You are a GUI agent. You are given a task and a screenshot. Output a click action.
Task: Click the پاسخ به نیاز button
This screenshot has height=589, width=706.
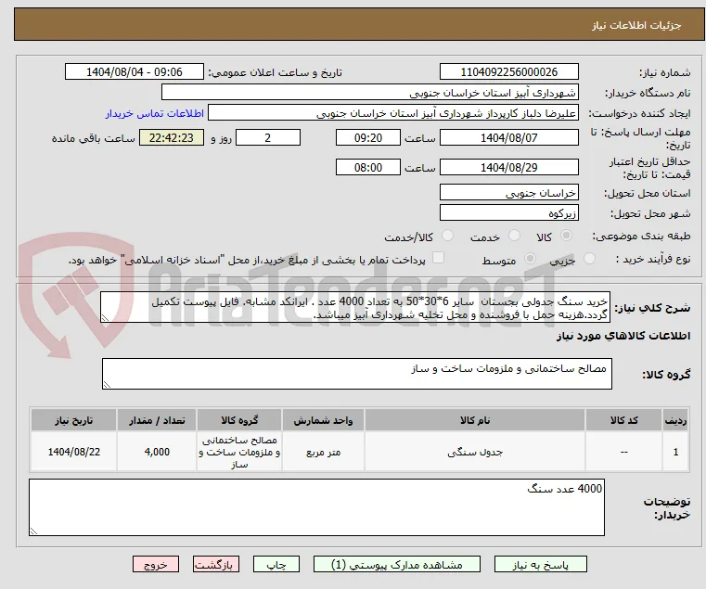(x=540, y=564)
